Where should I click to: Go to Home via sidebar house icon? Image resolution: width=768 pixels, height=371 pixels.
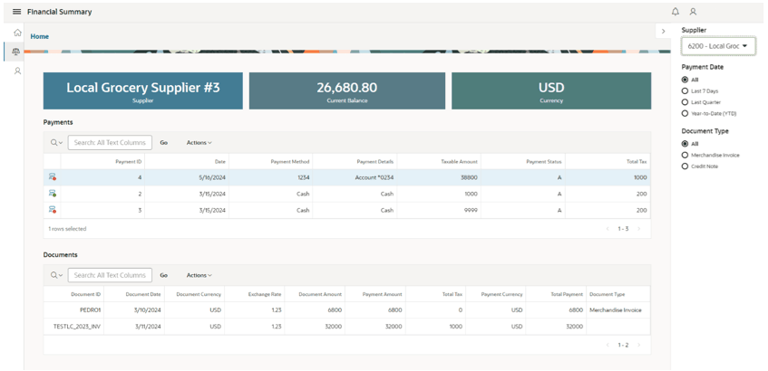17,33
